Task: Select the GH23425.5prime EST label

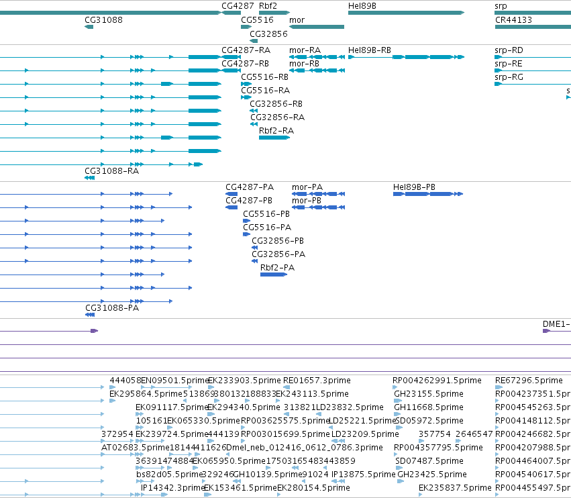Action: tap(432, 475)
